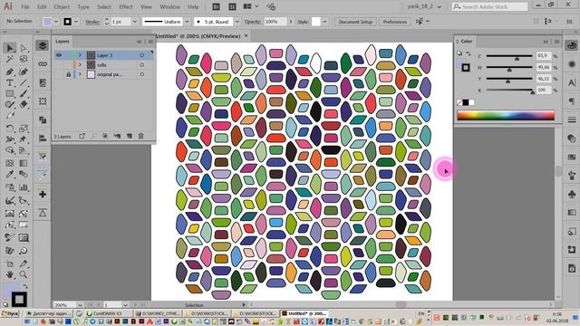Expand Layer 3 contents

click(x=80, y=55)
